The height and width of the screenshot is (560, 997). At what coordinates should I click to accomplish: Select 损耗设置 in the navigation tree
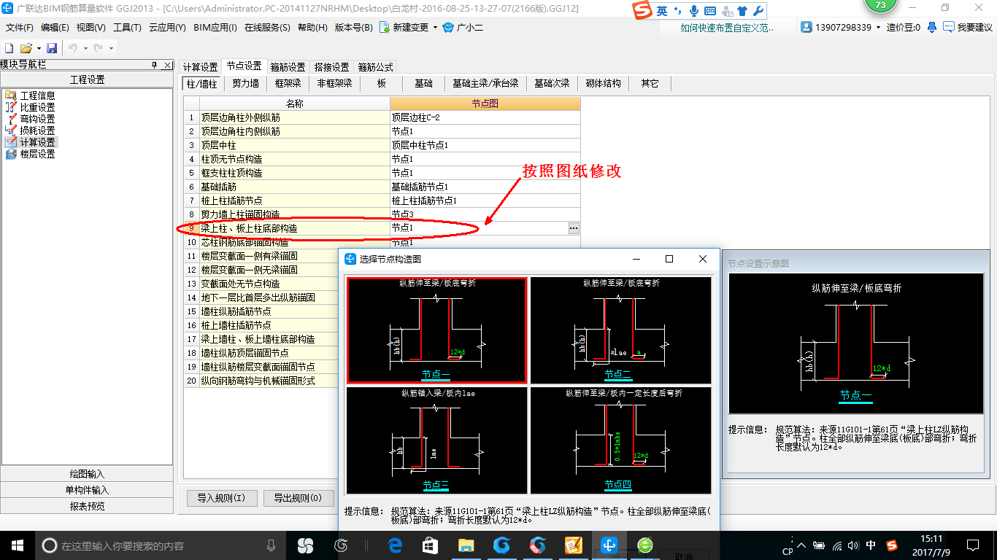click(37, 131)
